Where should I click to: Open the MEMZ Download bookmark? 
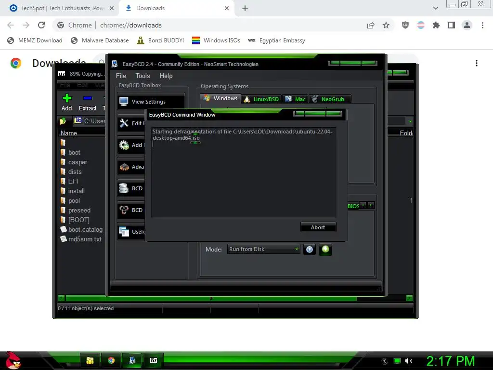coord(35,40)
